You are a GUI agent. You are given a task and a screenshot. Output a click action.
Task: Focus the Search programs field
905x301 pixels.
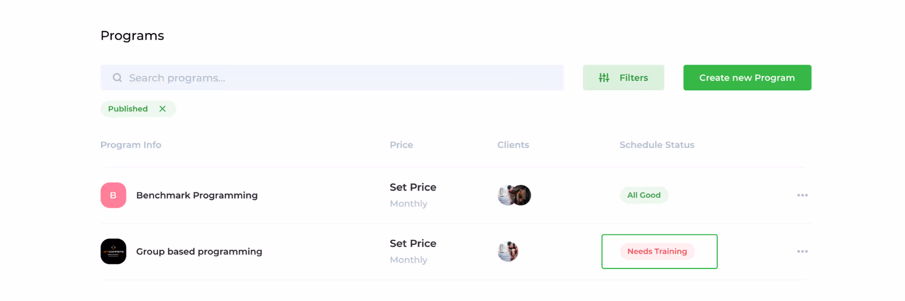(x=342, y=78)
